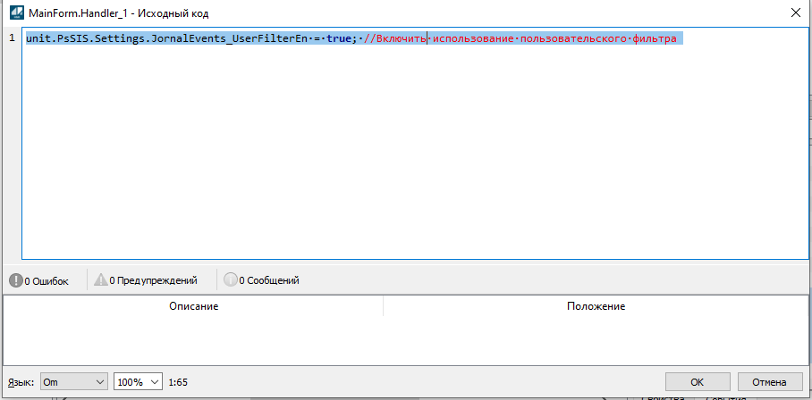Click line number 1 in the gutter
This screenshot has height=400, width=812.
tap(13, 38)
